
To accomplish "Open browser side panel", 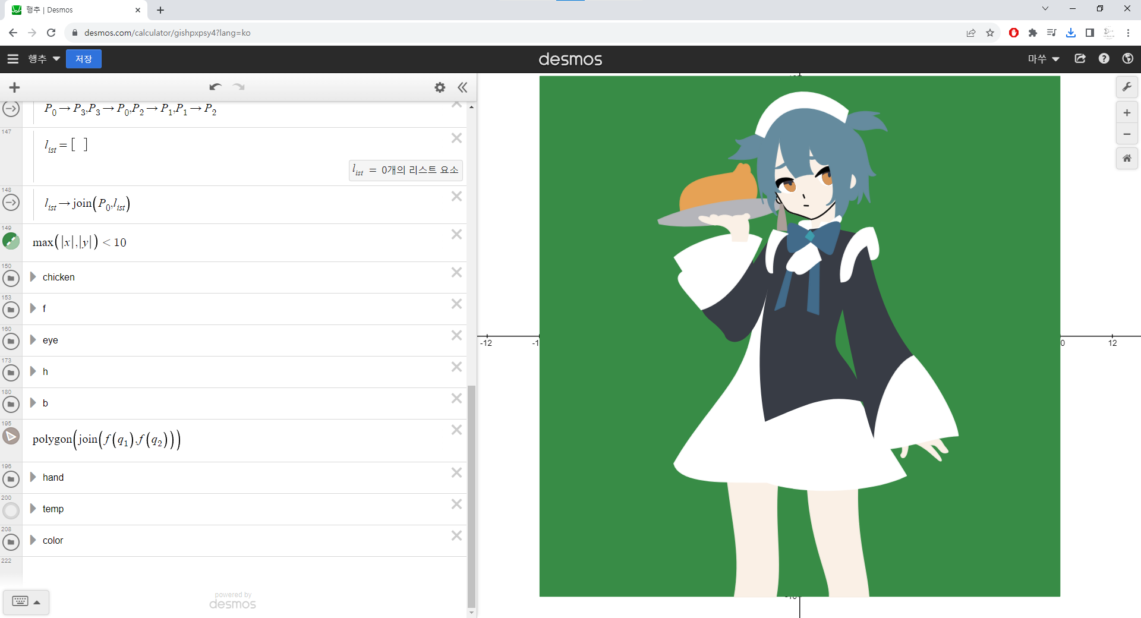I will point(1090,33).
